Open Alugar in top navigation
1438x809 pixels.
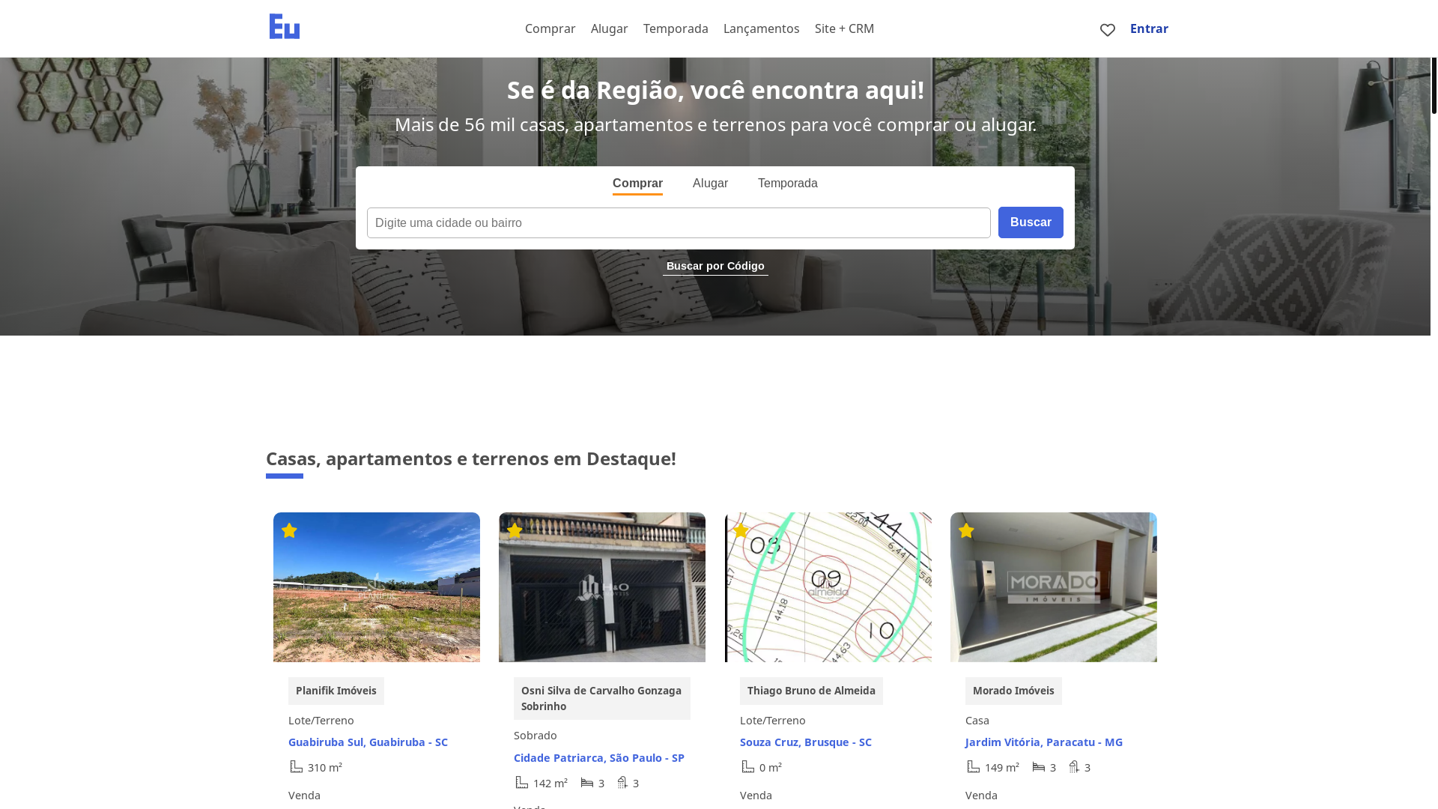tap(610, 28)
